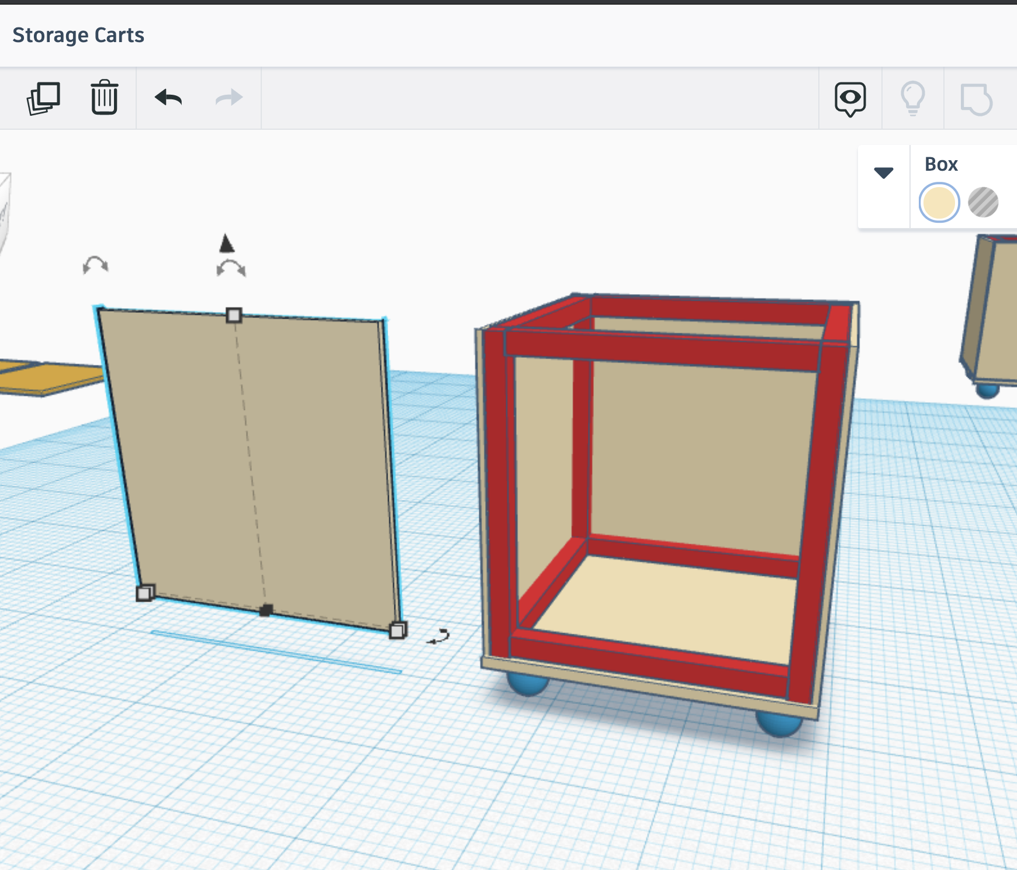The width and height of the screenshot is (1017, 870).
Task: Toggle the light bulb hide/show icon
Action: (x=912, y=99)
